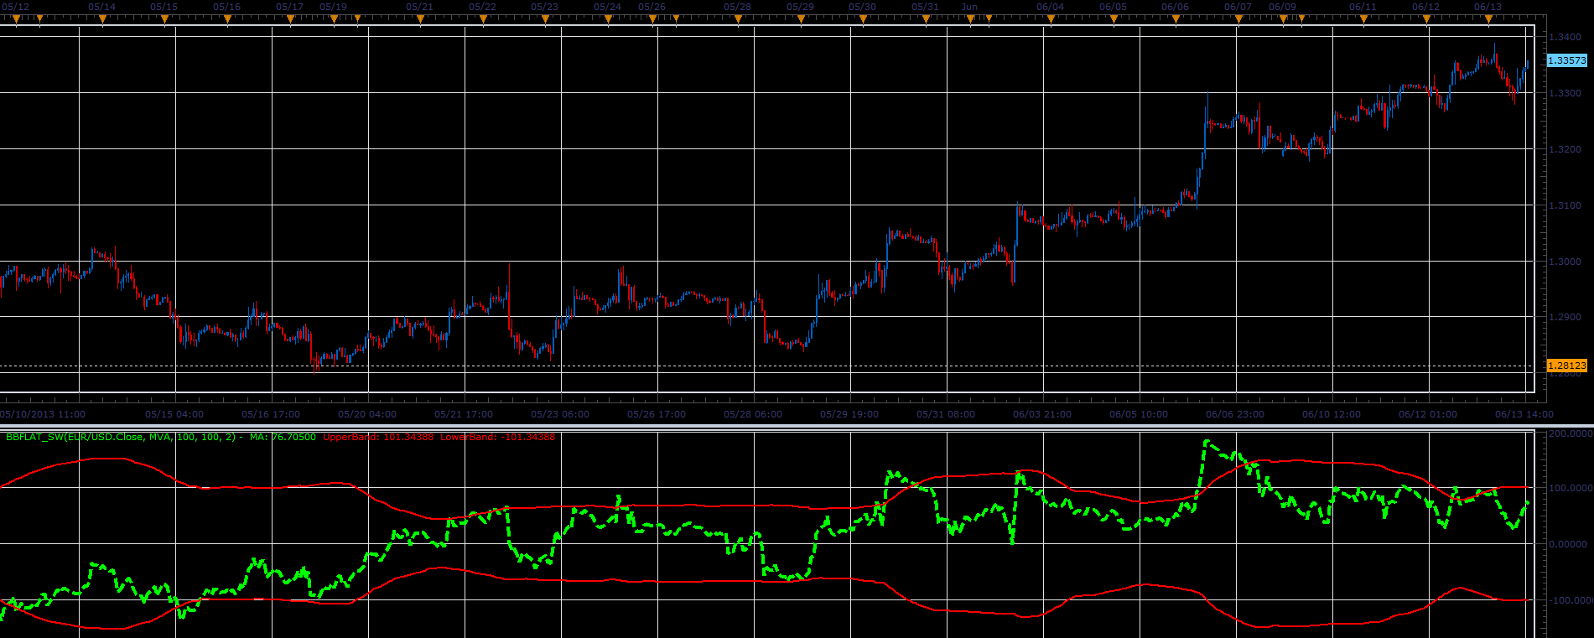Click the orange marker beneath the Jun label
This screenshot has width=1594, height=638.
pyautogui.click(x=969, y=18)
